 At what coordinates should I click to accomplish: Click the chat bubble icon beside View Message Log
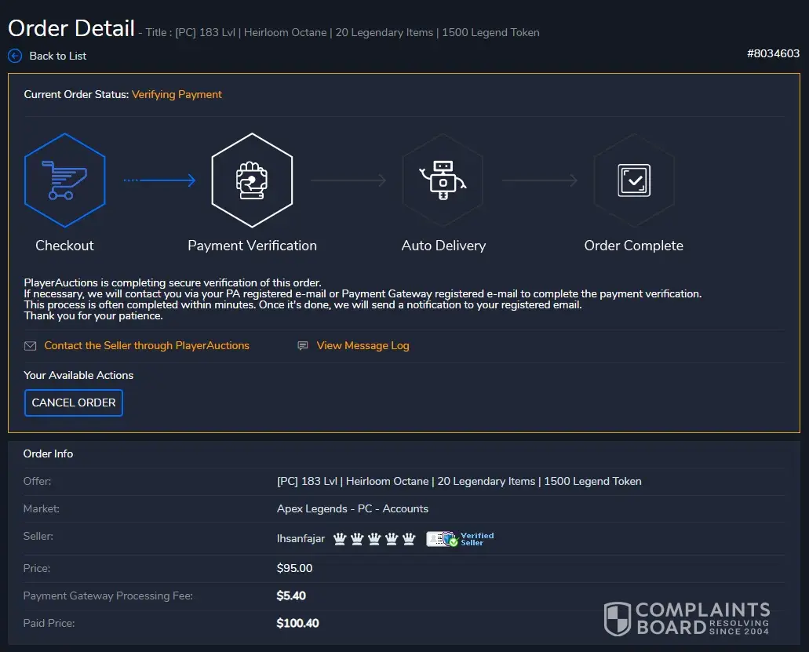coord(303,346)
